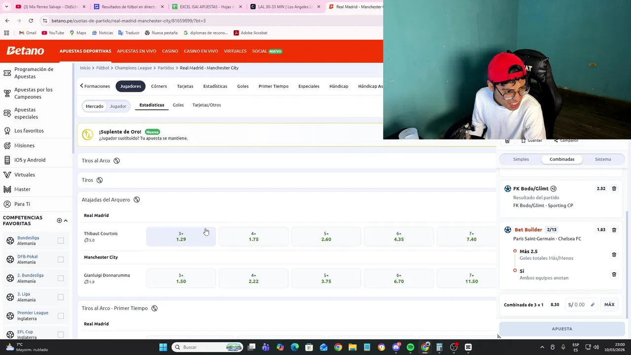Switch bet slip to Simples
631x355 pixels.
[521, 159]
